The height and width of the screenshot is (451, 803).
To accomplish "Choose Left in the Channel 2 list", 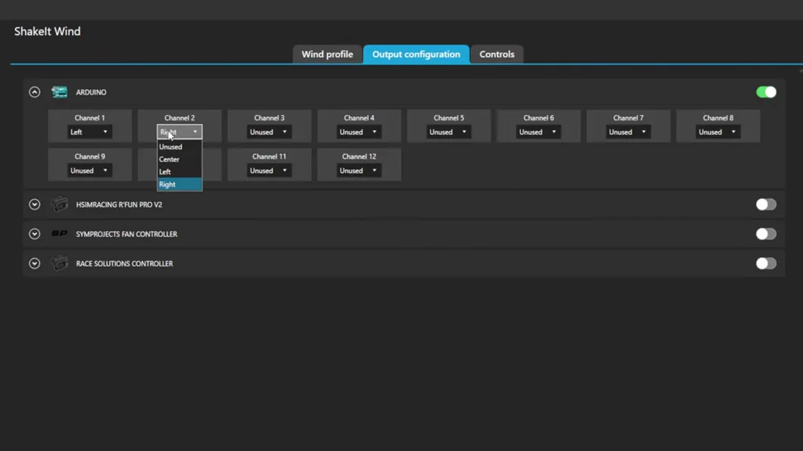I will click(180, 172).
